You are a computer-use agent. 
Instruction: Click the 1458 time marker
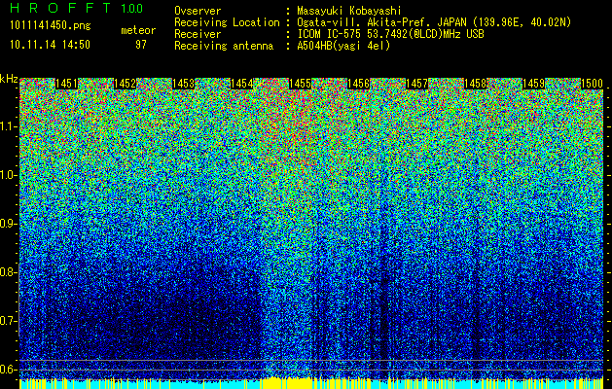point(476,84)
